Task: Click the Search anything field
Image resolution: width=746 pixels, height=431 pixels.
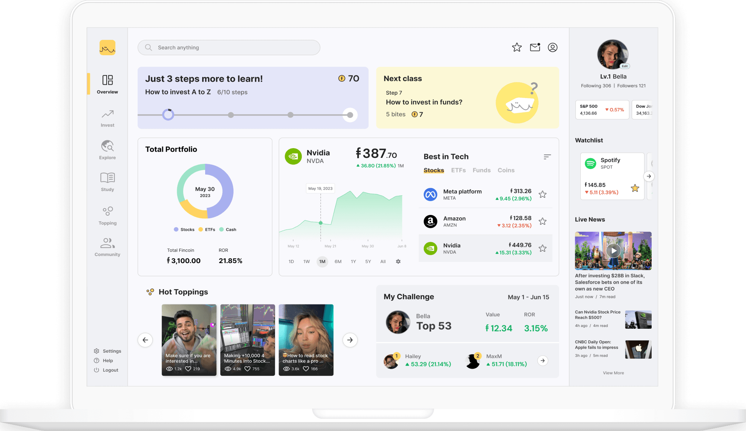Action: [229, 47]
